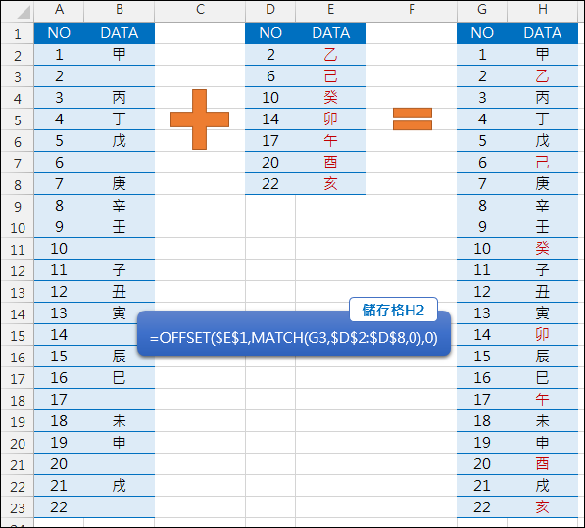The width and height of the screenshot is (585, 528).
Task: Select cell B16 containing 辰
Action: pos(120,357)
